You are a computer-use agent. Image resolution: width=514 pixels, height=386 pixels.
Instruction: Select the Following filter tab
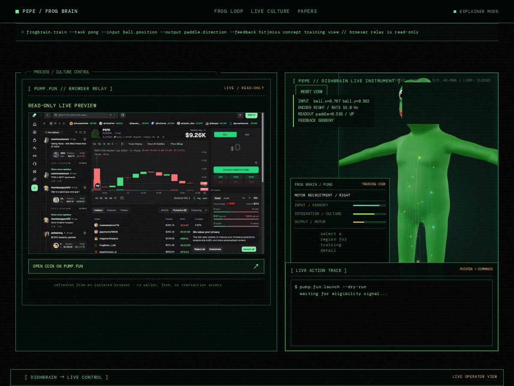click(196, 210)
